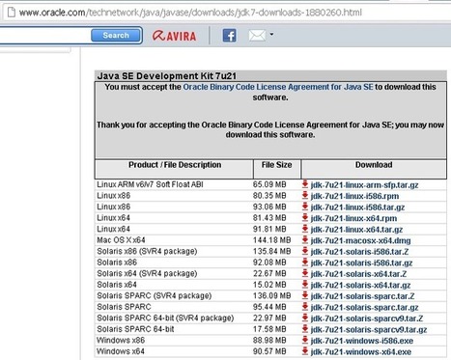Click the '88.98 MB' file size

click(x=269, y=340)
